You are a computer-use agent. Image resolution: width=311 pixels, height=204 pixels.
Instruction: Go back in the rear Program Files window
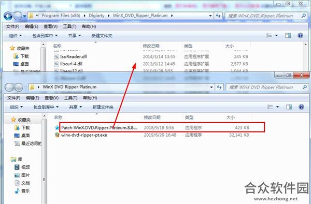(8, 16)
